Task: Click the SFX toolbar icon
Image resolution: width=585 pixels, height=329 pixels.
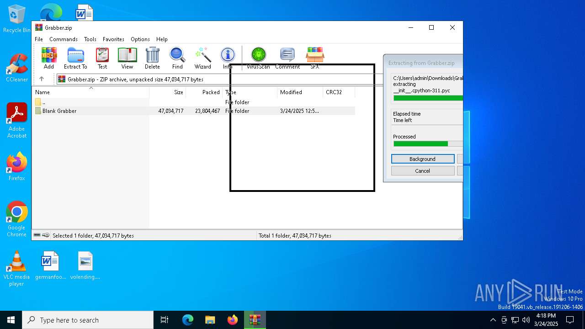Action: (x=315, y=58)
